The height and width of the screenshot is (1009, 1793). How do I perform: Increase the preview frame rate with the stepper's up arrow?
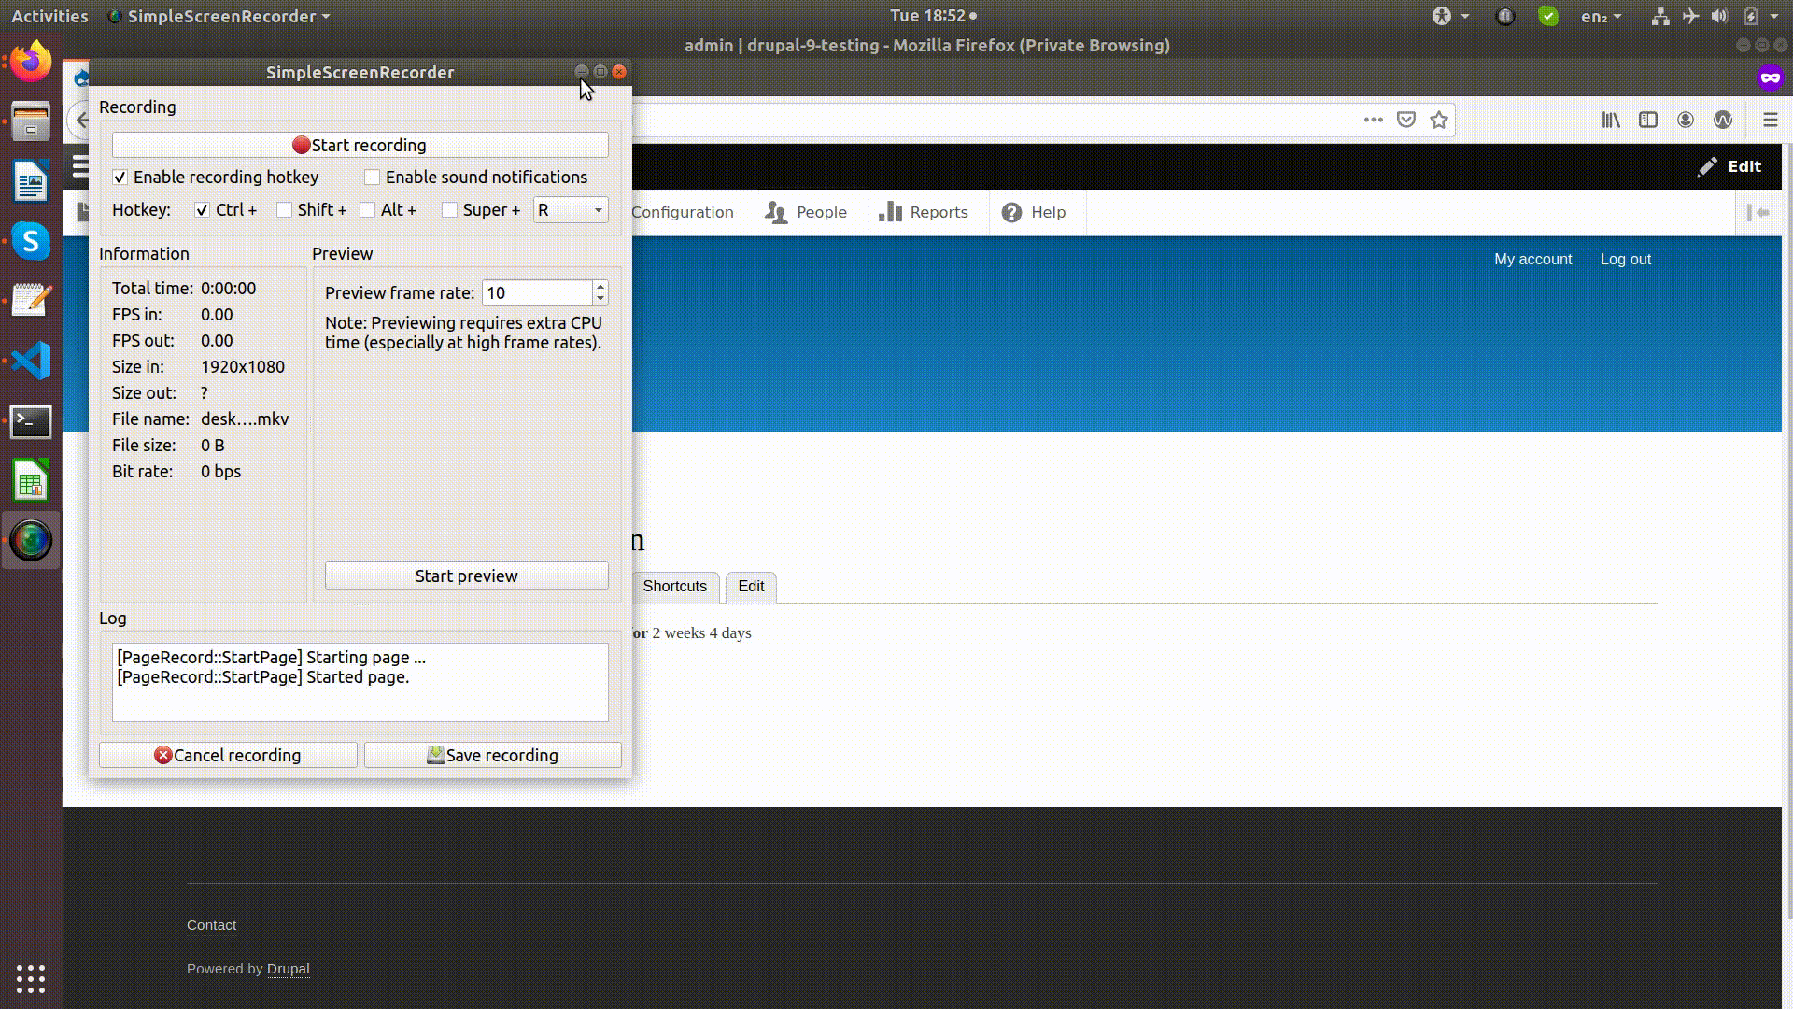600,287
